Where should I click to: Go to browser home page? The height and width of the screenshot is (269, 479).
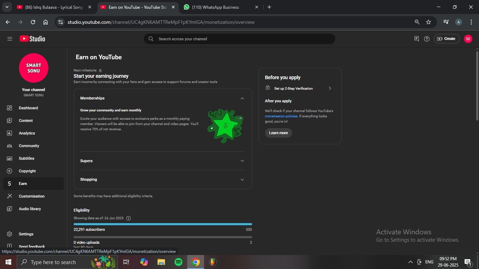coord(46,22)
